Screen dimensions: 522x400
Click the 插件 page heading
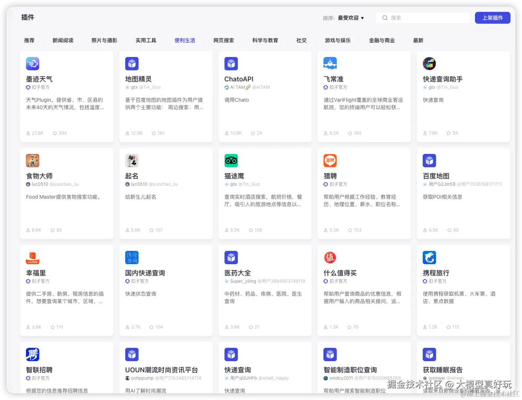coord(28,17)
